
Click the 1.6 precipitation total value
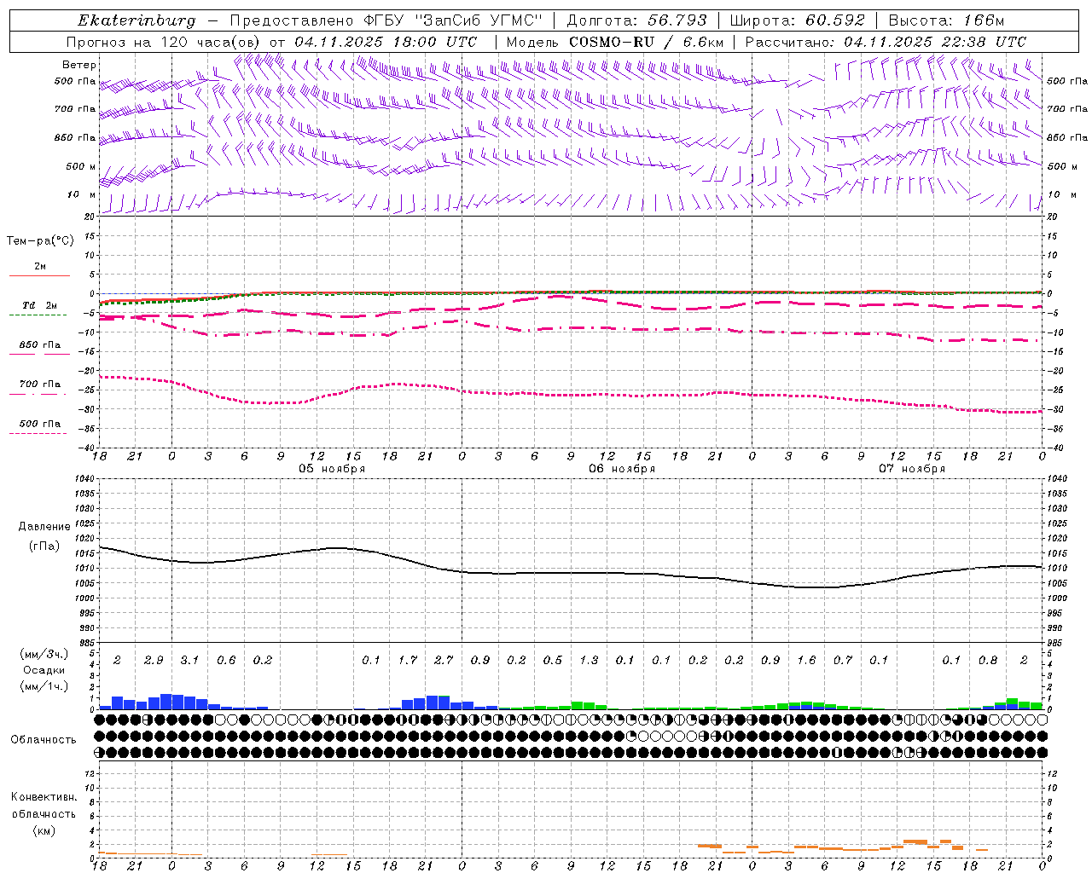coord(806,660)
